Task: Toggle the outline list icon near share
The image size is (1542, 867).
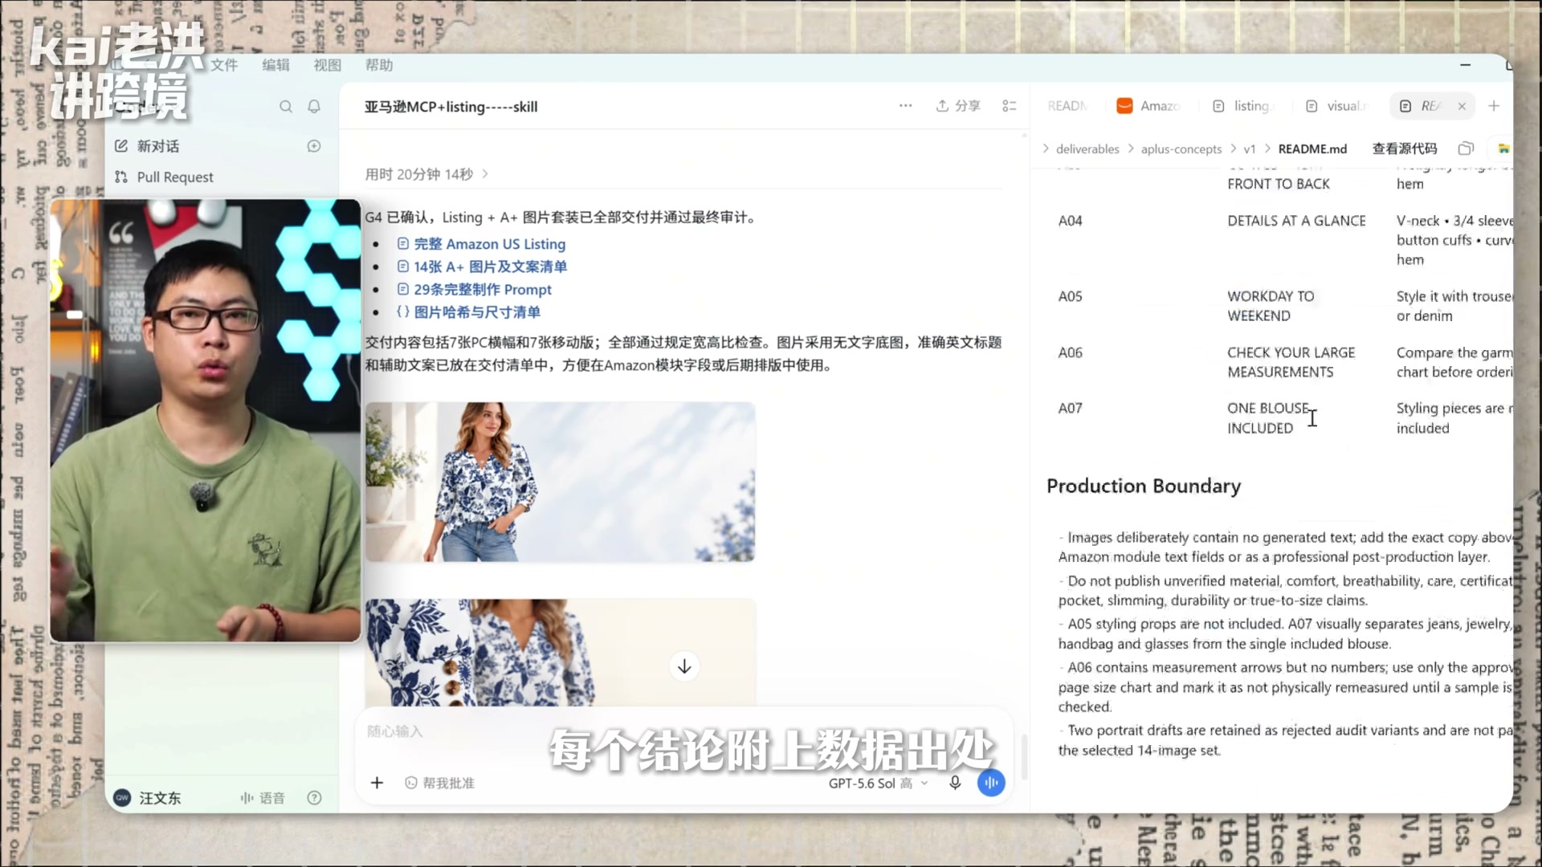Action: click(x=1010, y=106)
